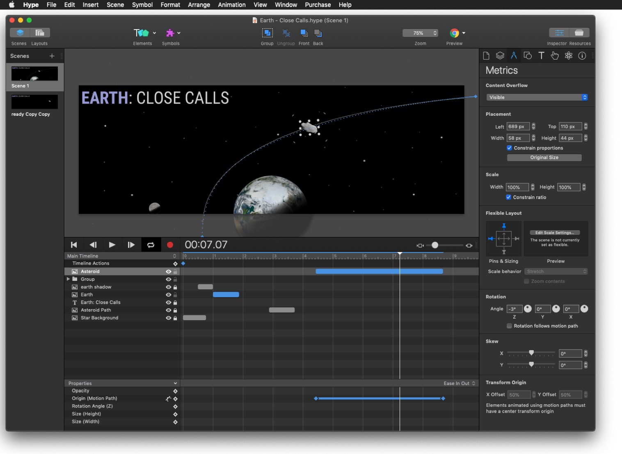Open the Symbol menu
The height and width of the screenshot is (454, 622).
(142, 5)
